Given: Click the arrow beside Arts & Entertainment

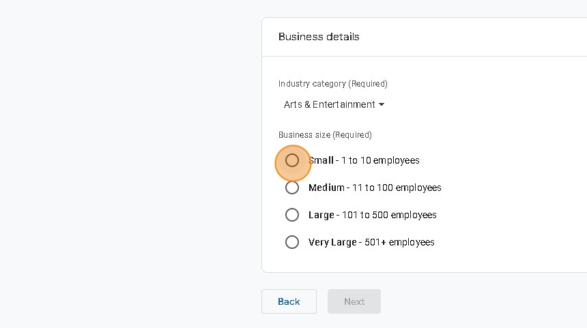Looking at the screenshot, I should coord(382,104).
